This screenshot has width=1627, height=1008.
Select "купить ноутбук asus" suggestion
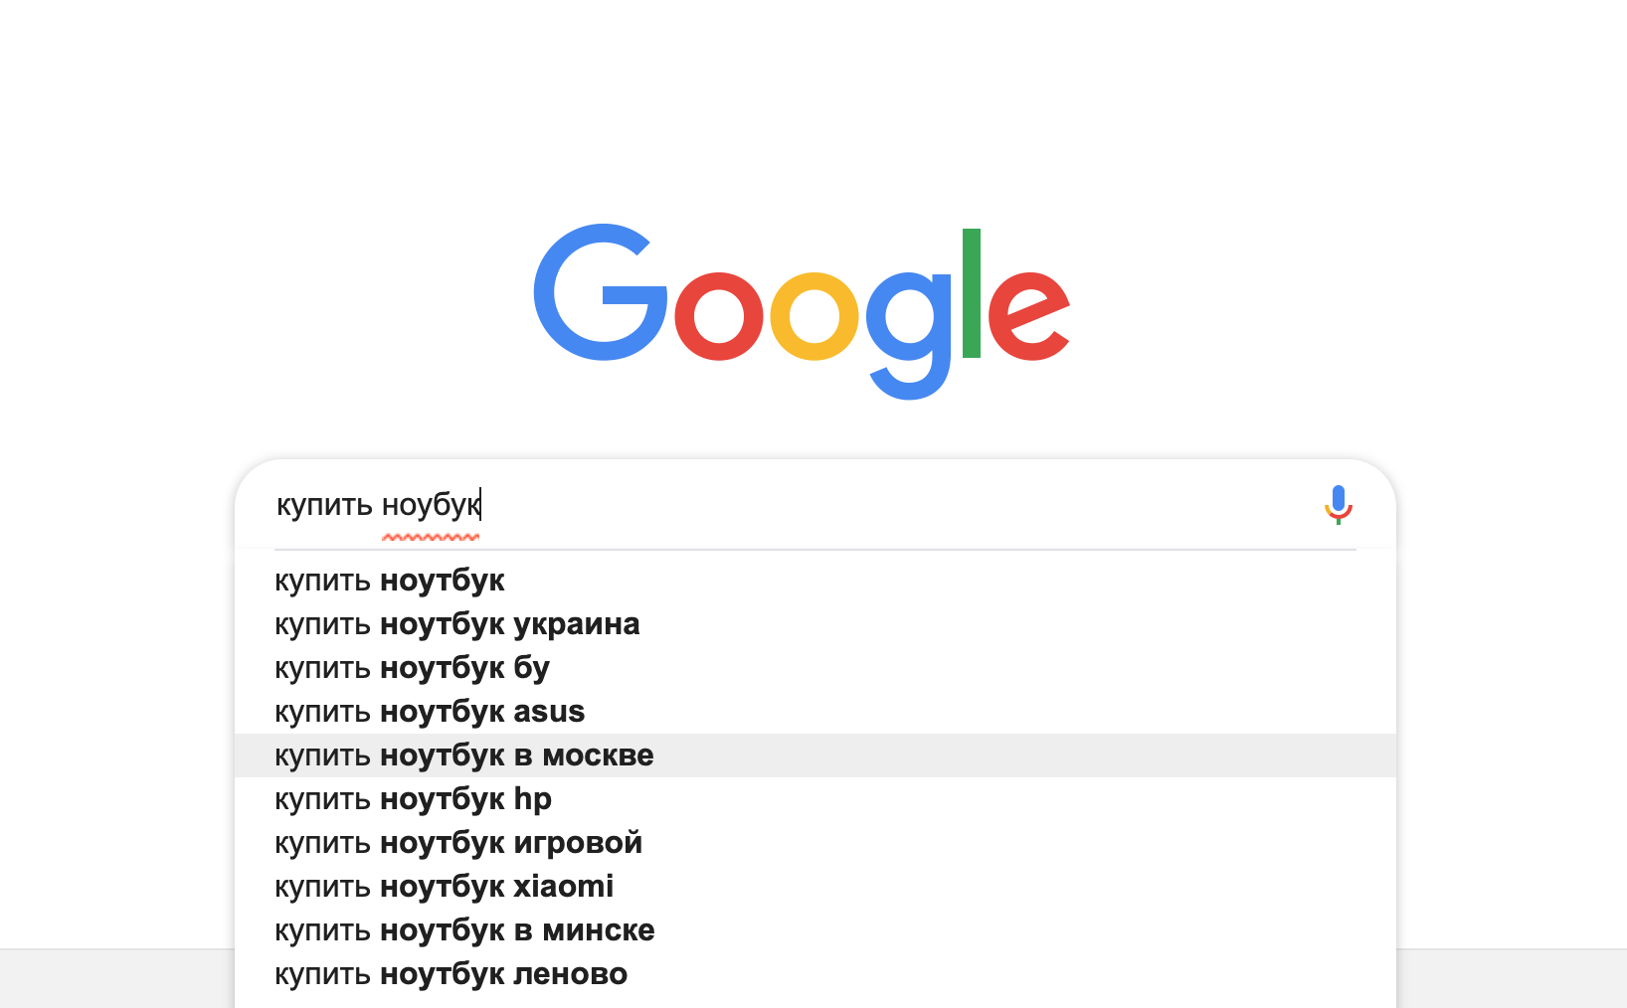(430, 712)
